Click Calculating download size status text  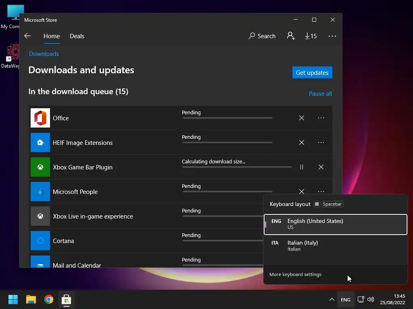(214, 162)
